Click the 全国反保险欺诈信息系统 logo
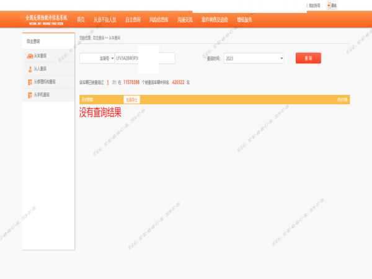Viewport: 372px width, 279px height. tap(46, 20)
